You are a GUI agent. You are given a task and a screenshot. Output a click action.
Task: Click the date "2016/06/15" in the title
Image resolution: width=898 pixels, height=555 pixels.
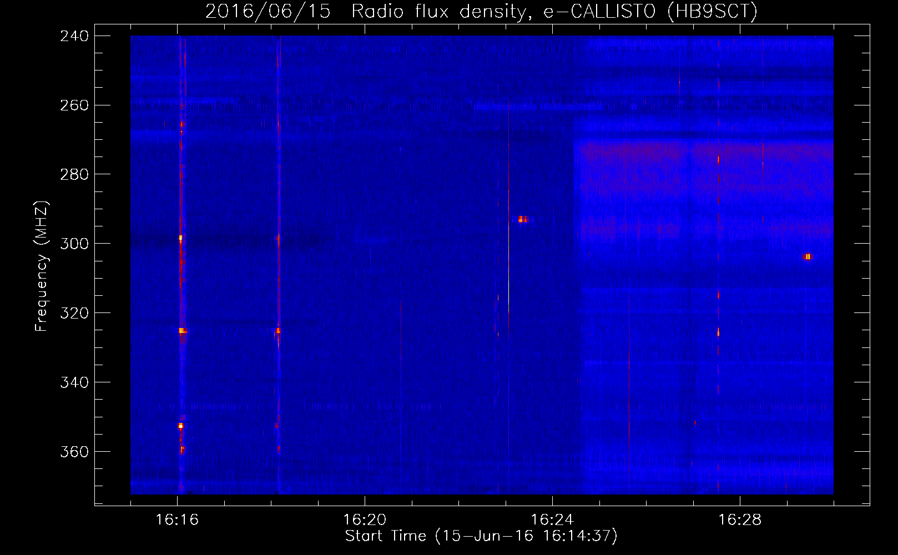point(268,11)
